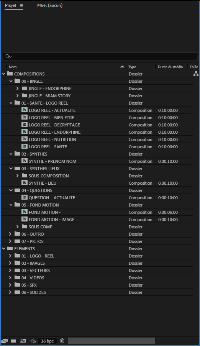Expand the 01 - LOGO - REEL folder
This screenshot has width=200, height=346.
pyautogui.click(x=10, y=256)
